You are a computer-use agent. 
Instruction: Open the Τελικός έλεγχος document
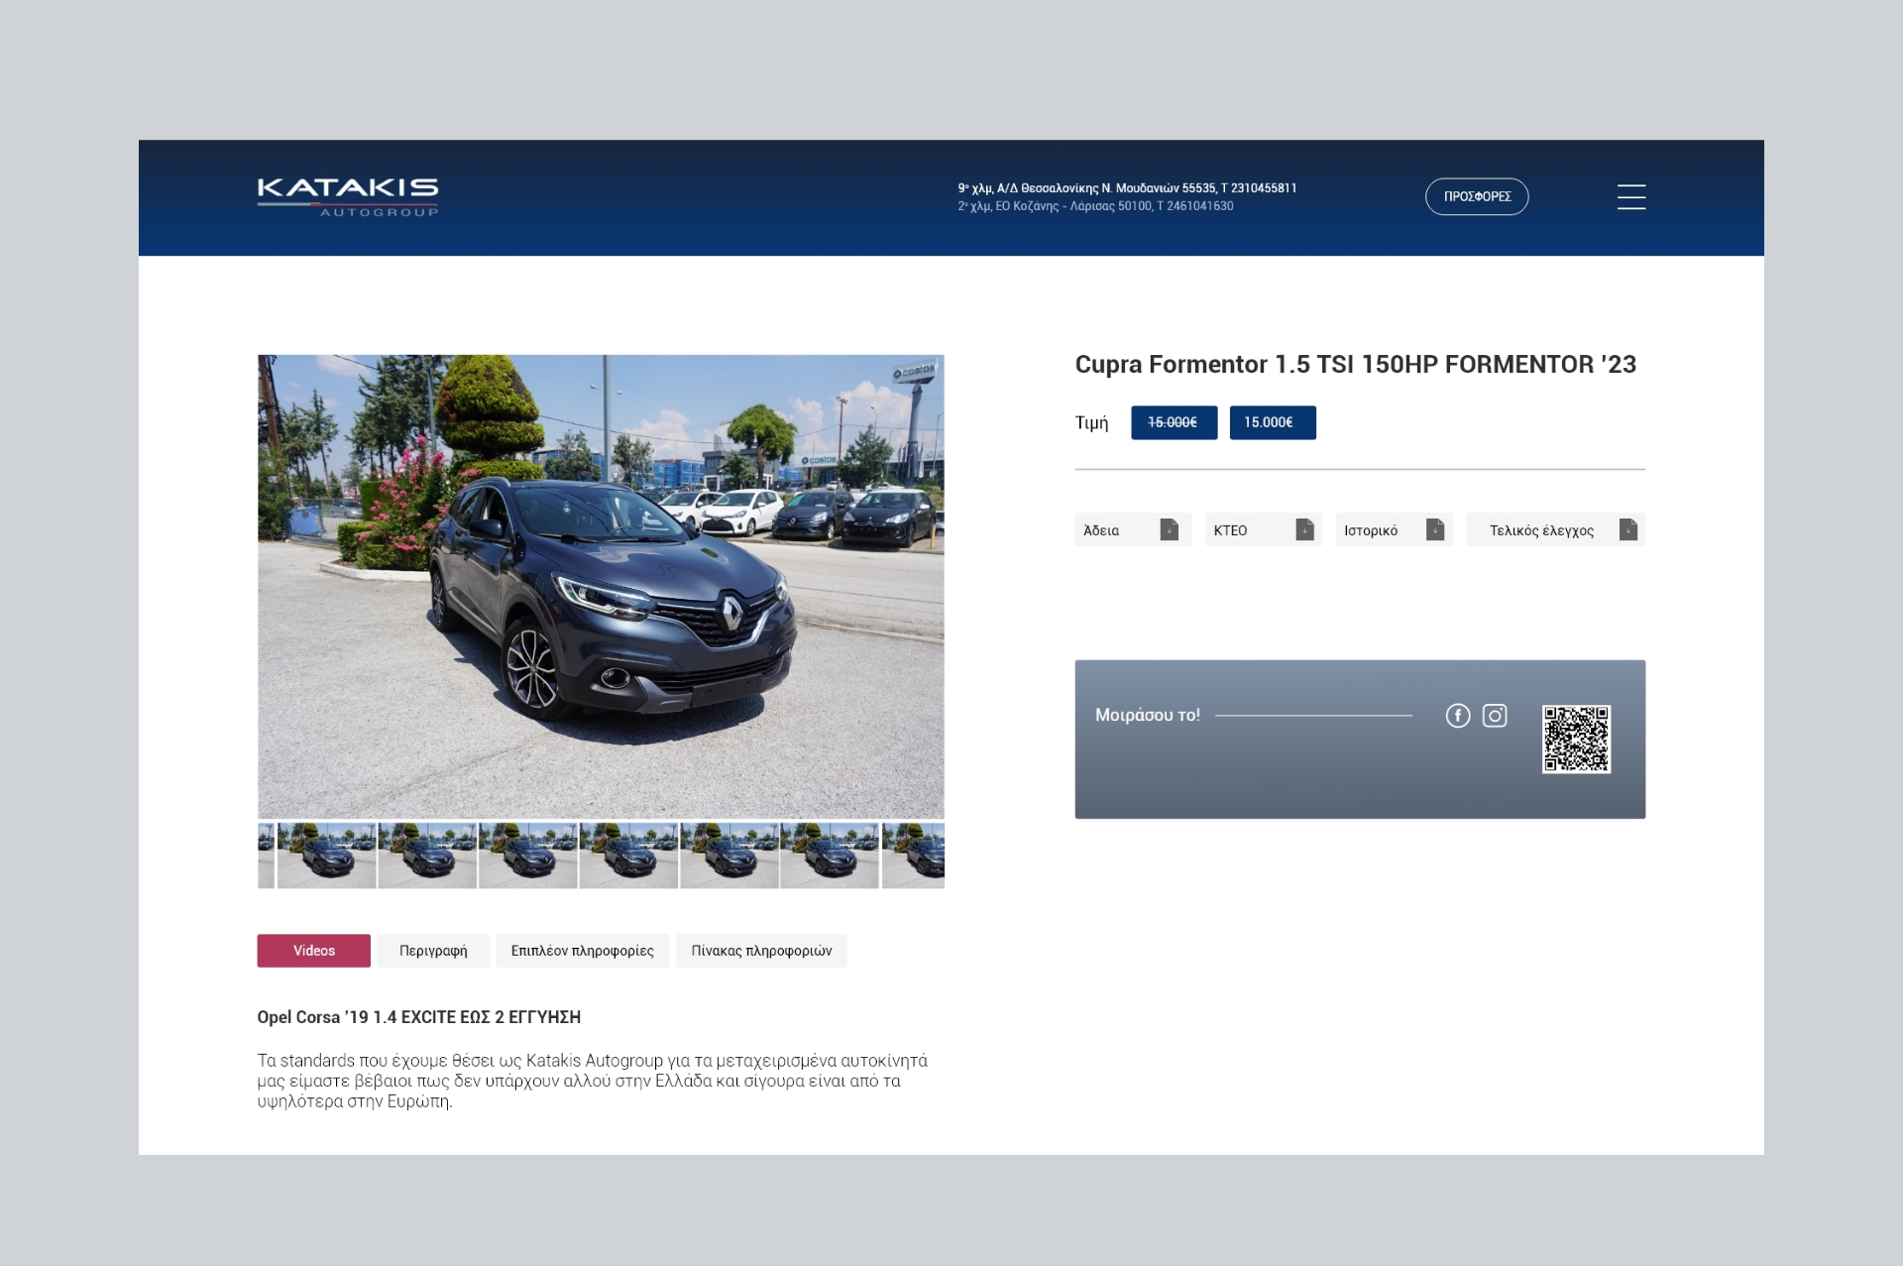[x=1555, y=529]
